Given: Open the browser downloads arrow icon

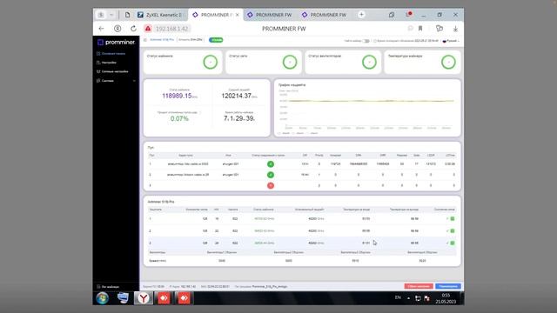Looking at the screenshot, I should [455, 29].
